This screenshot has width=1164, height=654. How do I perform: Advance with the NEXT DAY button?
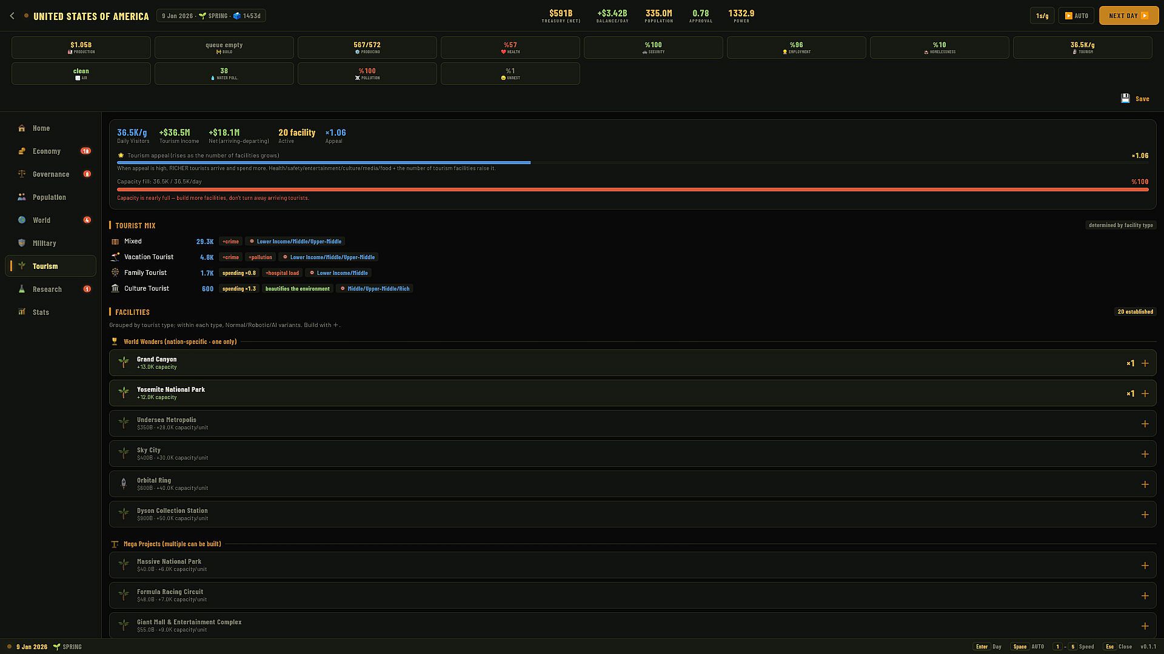[x=1129, y=16]
